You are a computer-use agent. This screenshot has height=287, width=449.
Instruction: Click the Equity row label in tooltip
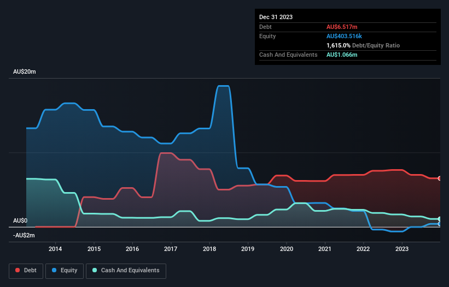(x=267, y=36)
